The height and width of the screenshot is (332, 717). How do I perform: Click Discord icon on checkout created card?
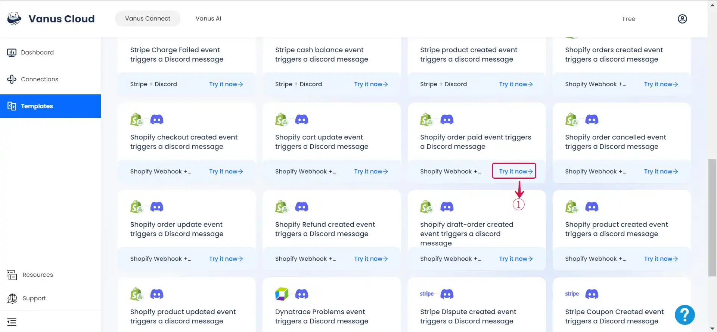157,119
